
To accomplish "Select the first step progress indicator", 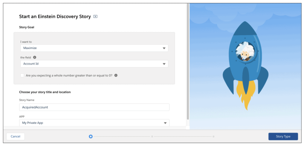I will click(91, 137).
